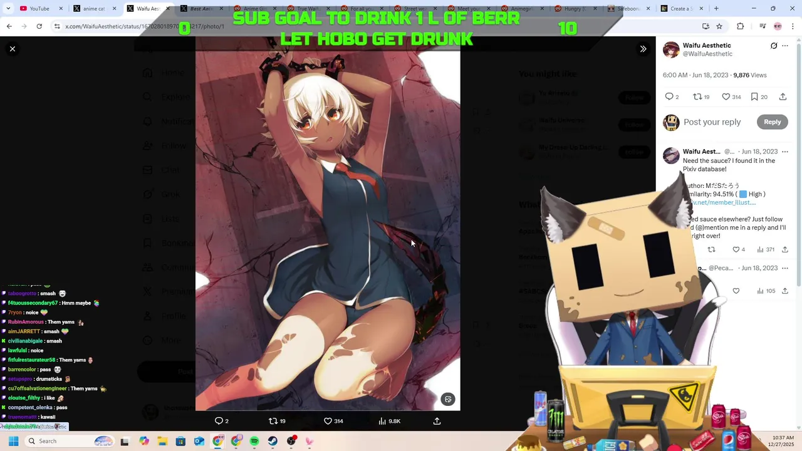Switch to the Hungry browser tab
The image size is (802, 451).
575,9
